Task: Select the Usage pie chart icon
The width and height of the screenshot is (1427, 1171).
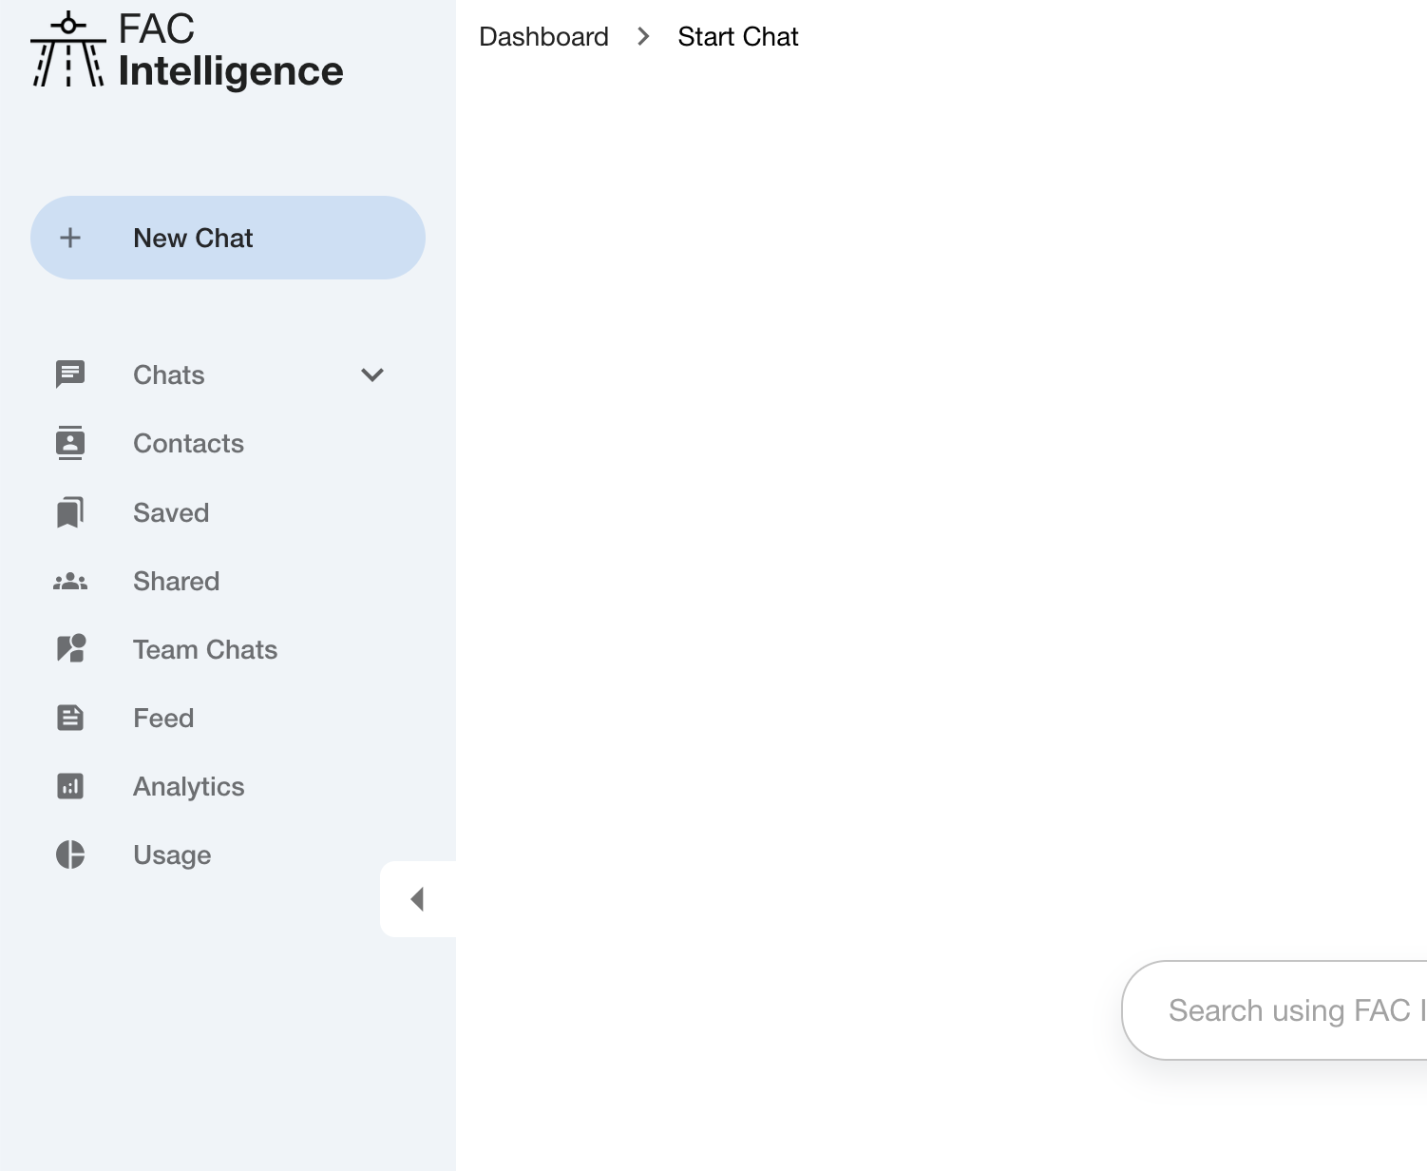Action: tap(70, 854)
